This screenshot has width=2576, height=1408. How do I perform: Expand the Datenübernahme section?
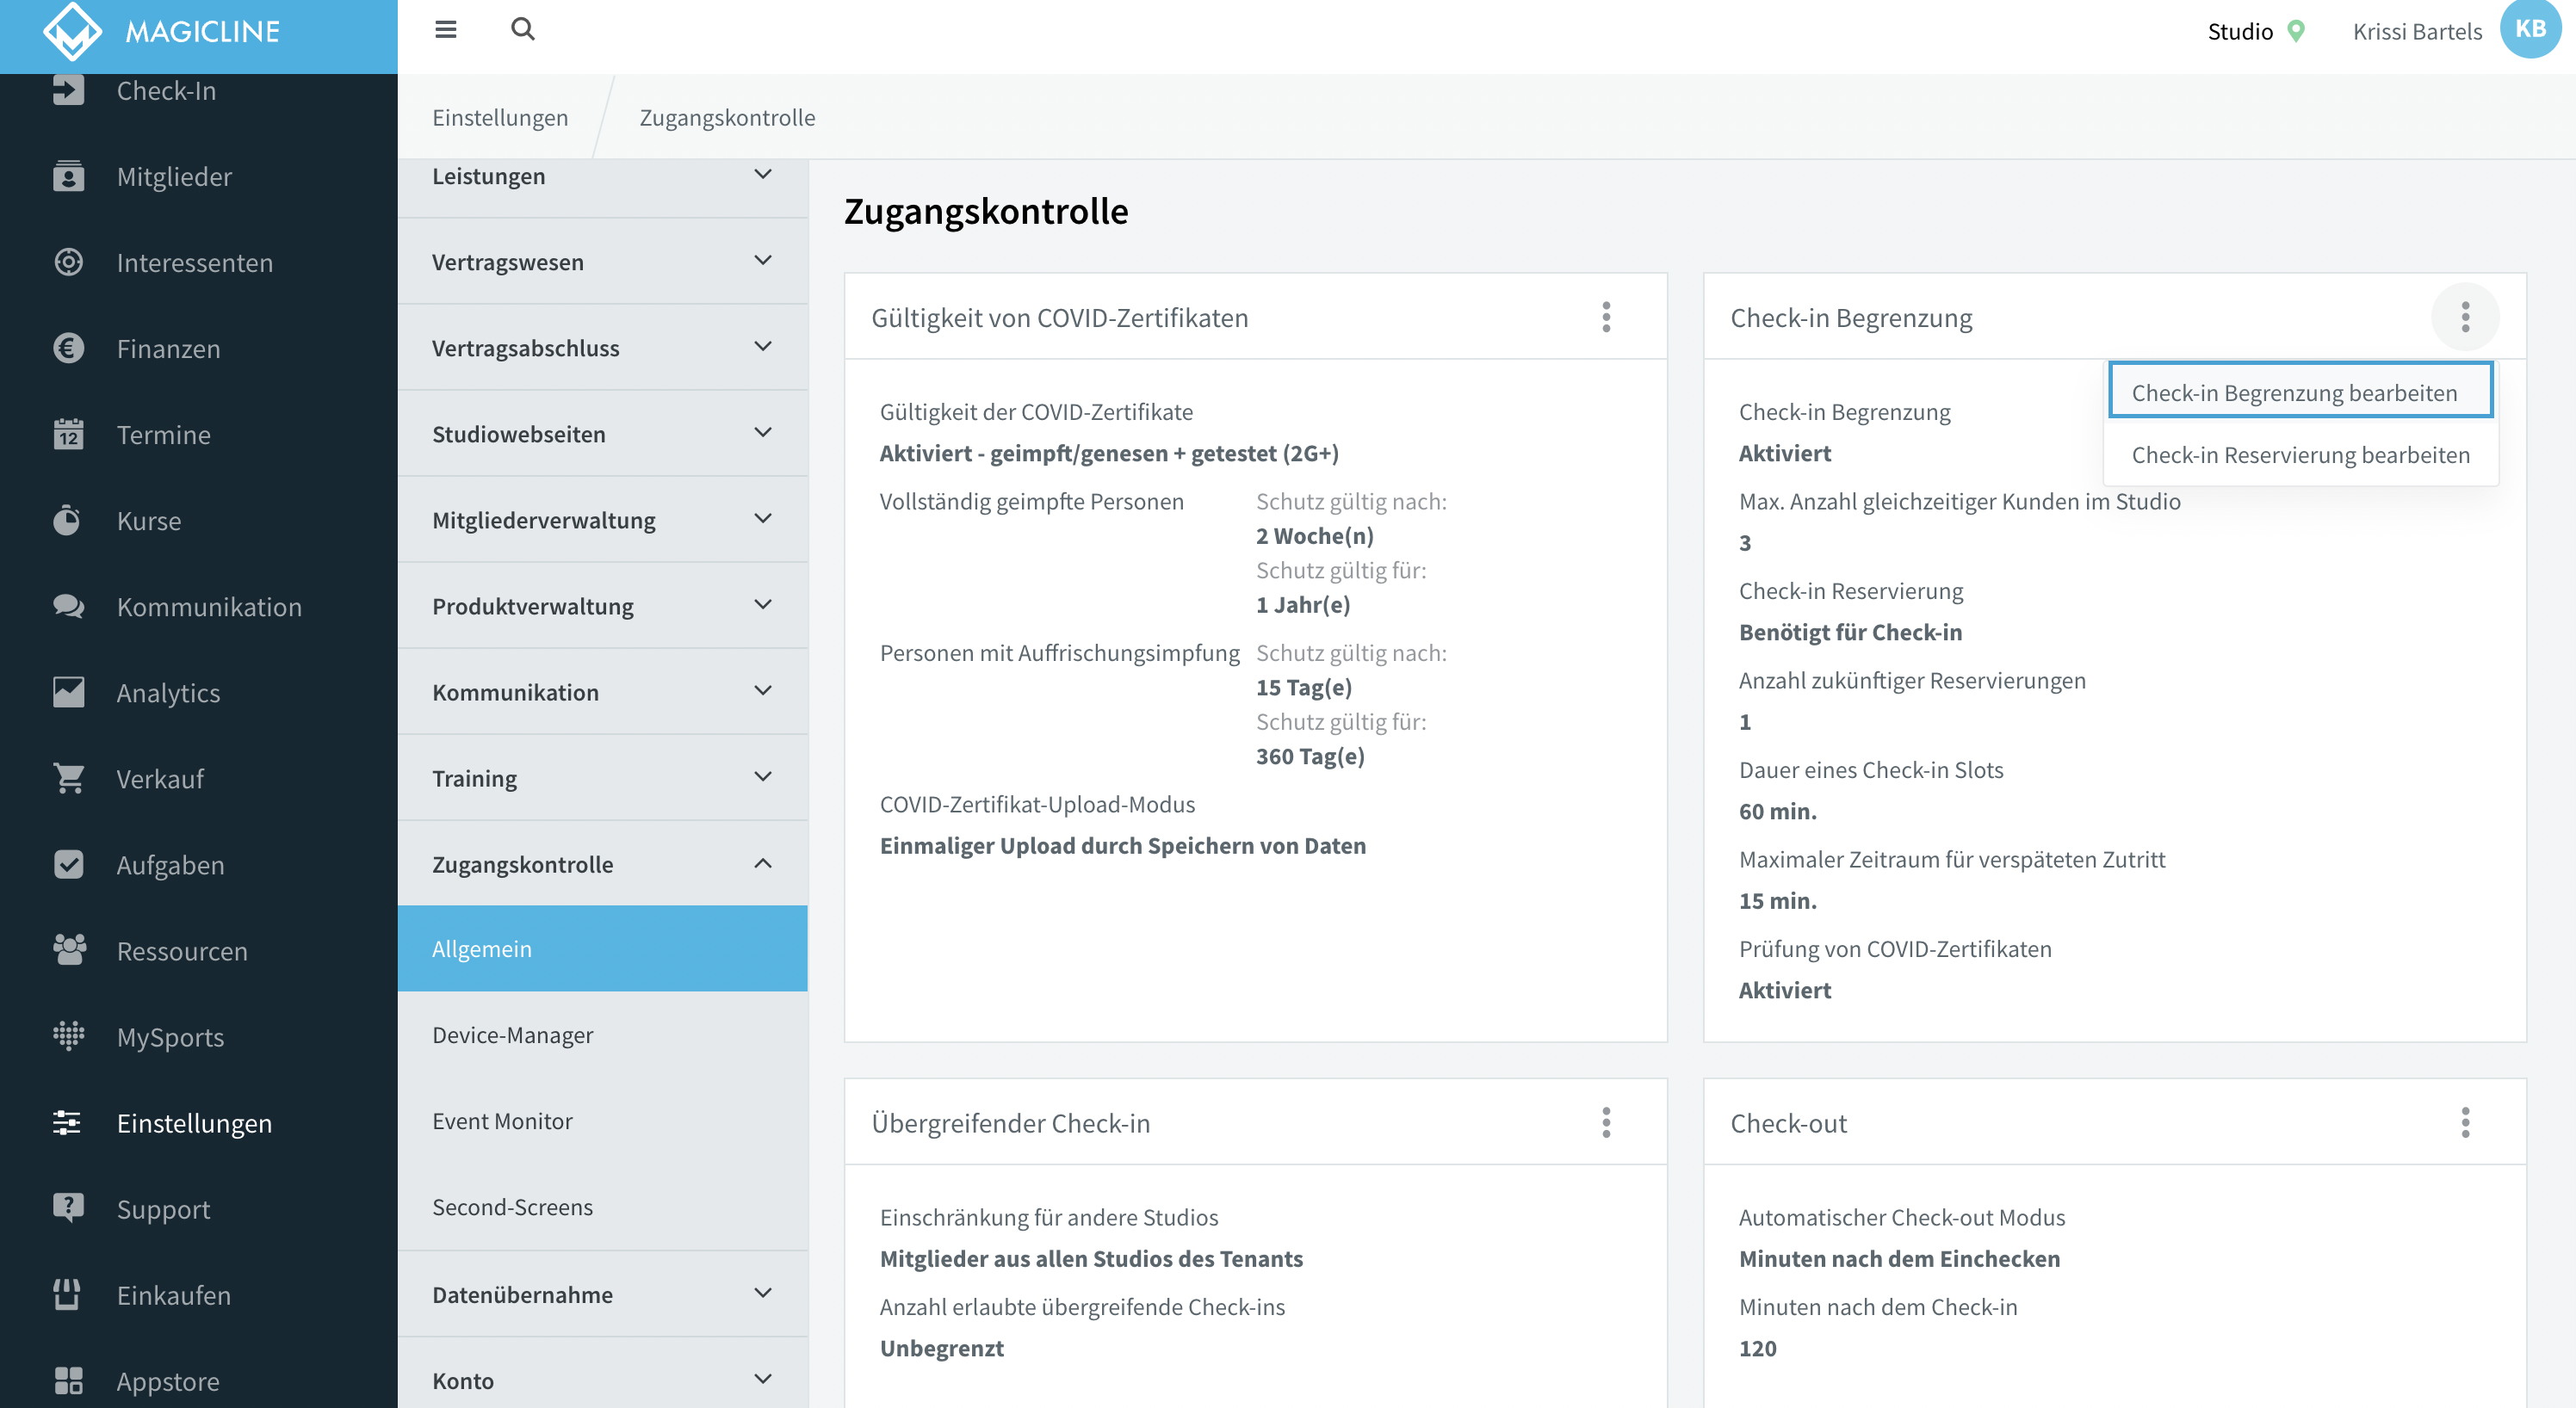pos(602,1294)
